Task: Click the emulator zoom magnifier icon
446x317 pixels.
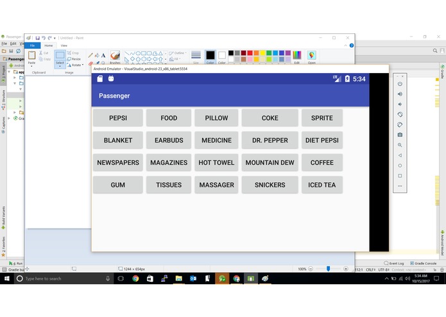Action: point(400,145)
